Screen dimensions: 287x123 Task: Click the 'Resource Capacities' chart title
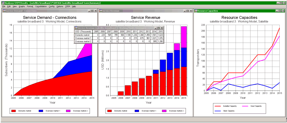pyautogui.click(x=240, y=18)
